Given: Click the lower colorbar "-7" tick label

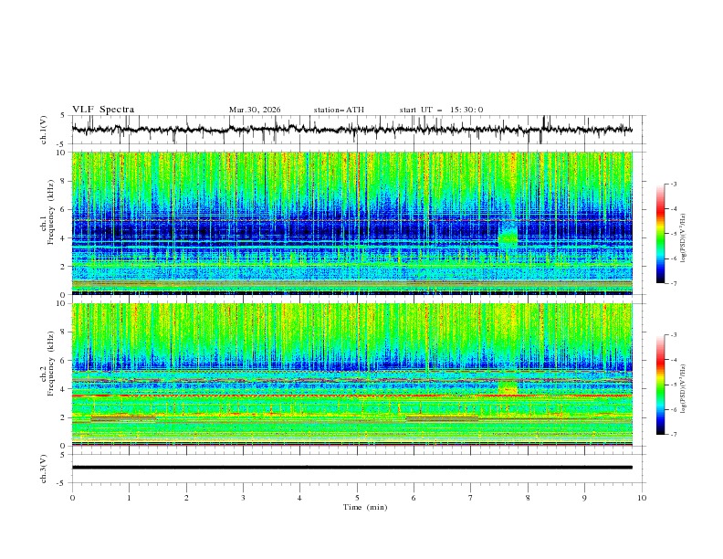Looking at the screenshot, I should click(673, 435).
